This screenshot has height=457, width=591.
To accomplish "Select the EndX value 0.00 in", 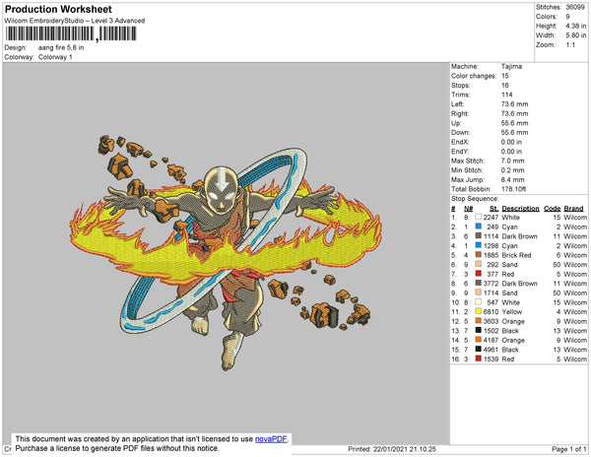I will 511,142.
